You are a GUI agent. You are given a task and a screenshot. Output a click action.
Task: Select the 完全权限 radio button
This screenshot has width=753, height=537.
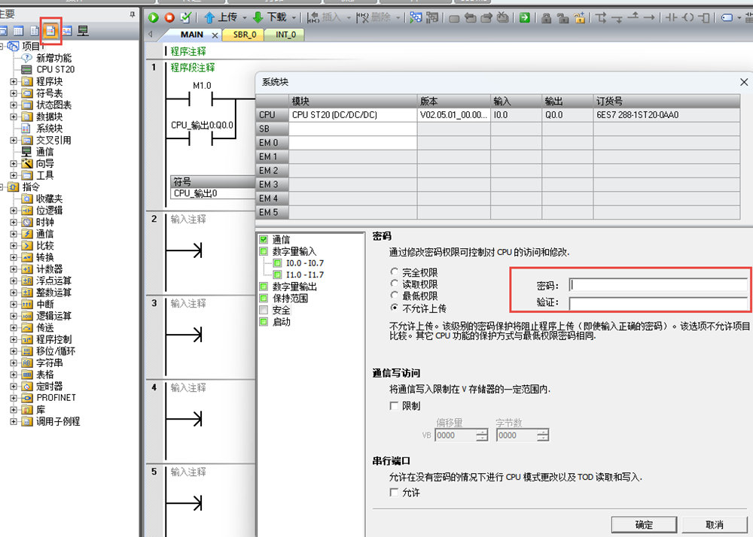395,272
